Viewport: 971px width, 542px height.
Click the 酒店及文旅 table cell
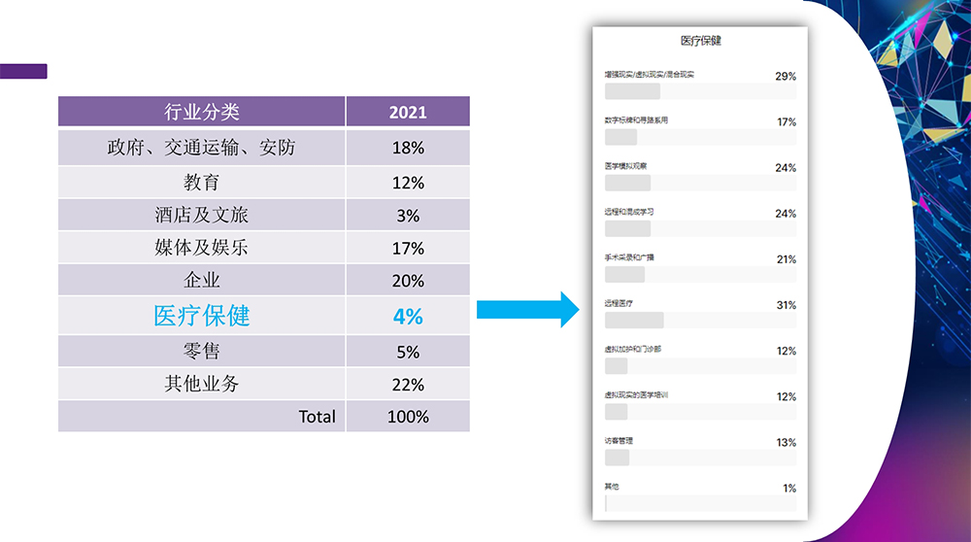[201, 215]
